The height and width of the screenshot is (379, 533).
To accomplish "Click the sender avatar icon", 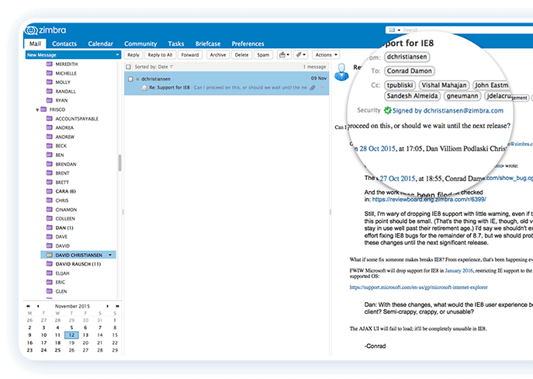I will tap(341, 71).
